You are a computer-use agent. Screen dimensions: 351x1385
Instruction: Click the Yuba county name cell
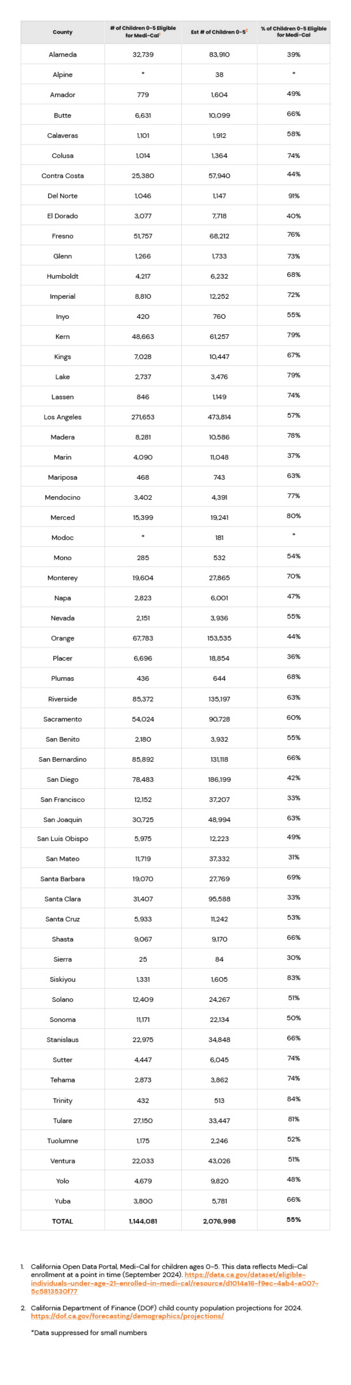62,1201
